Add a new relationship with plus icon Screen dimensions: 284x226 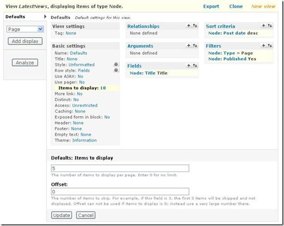pos(189,26)
